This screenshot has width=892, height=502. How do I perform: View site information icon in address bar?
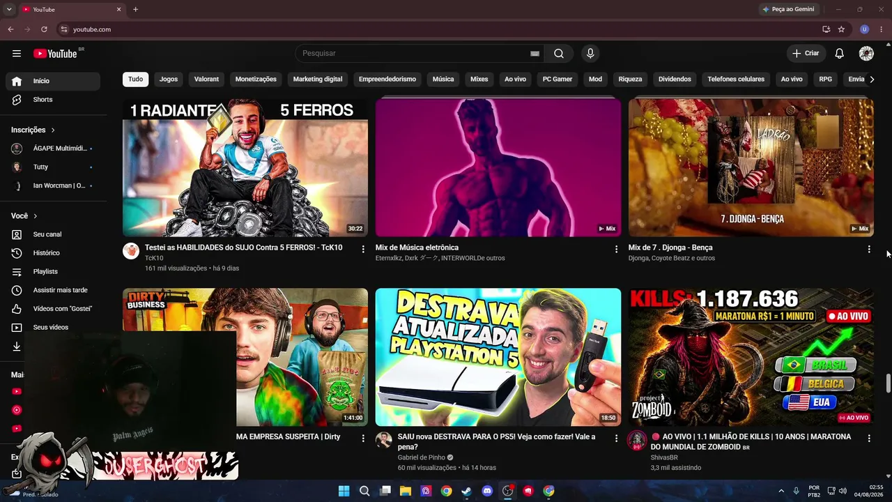point(63,29)
